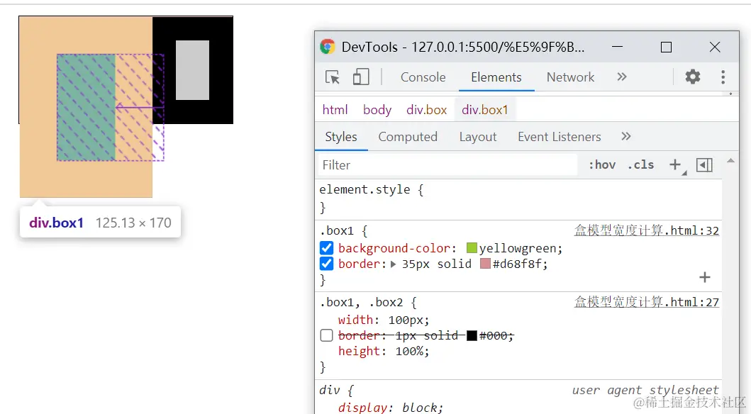Toggle the :hov element state button

pos(602,164)
